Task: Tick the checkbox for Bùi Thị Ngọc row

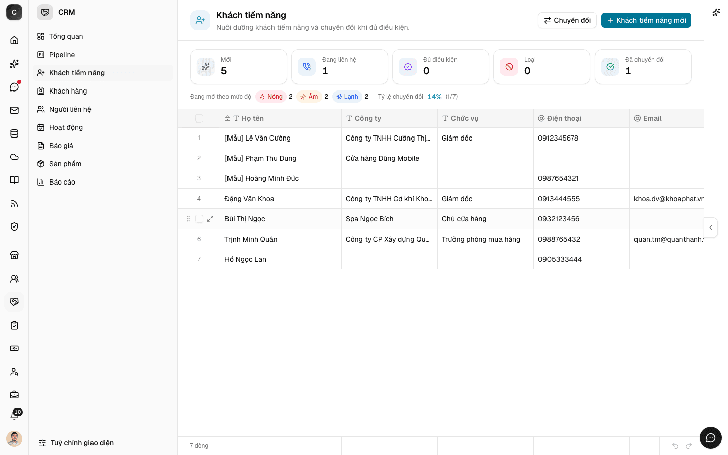Action: tap(199, 219)
